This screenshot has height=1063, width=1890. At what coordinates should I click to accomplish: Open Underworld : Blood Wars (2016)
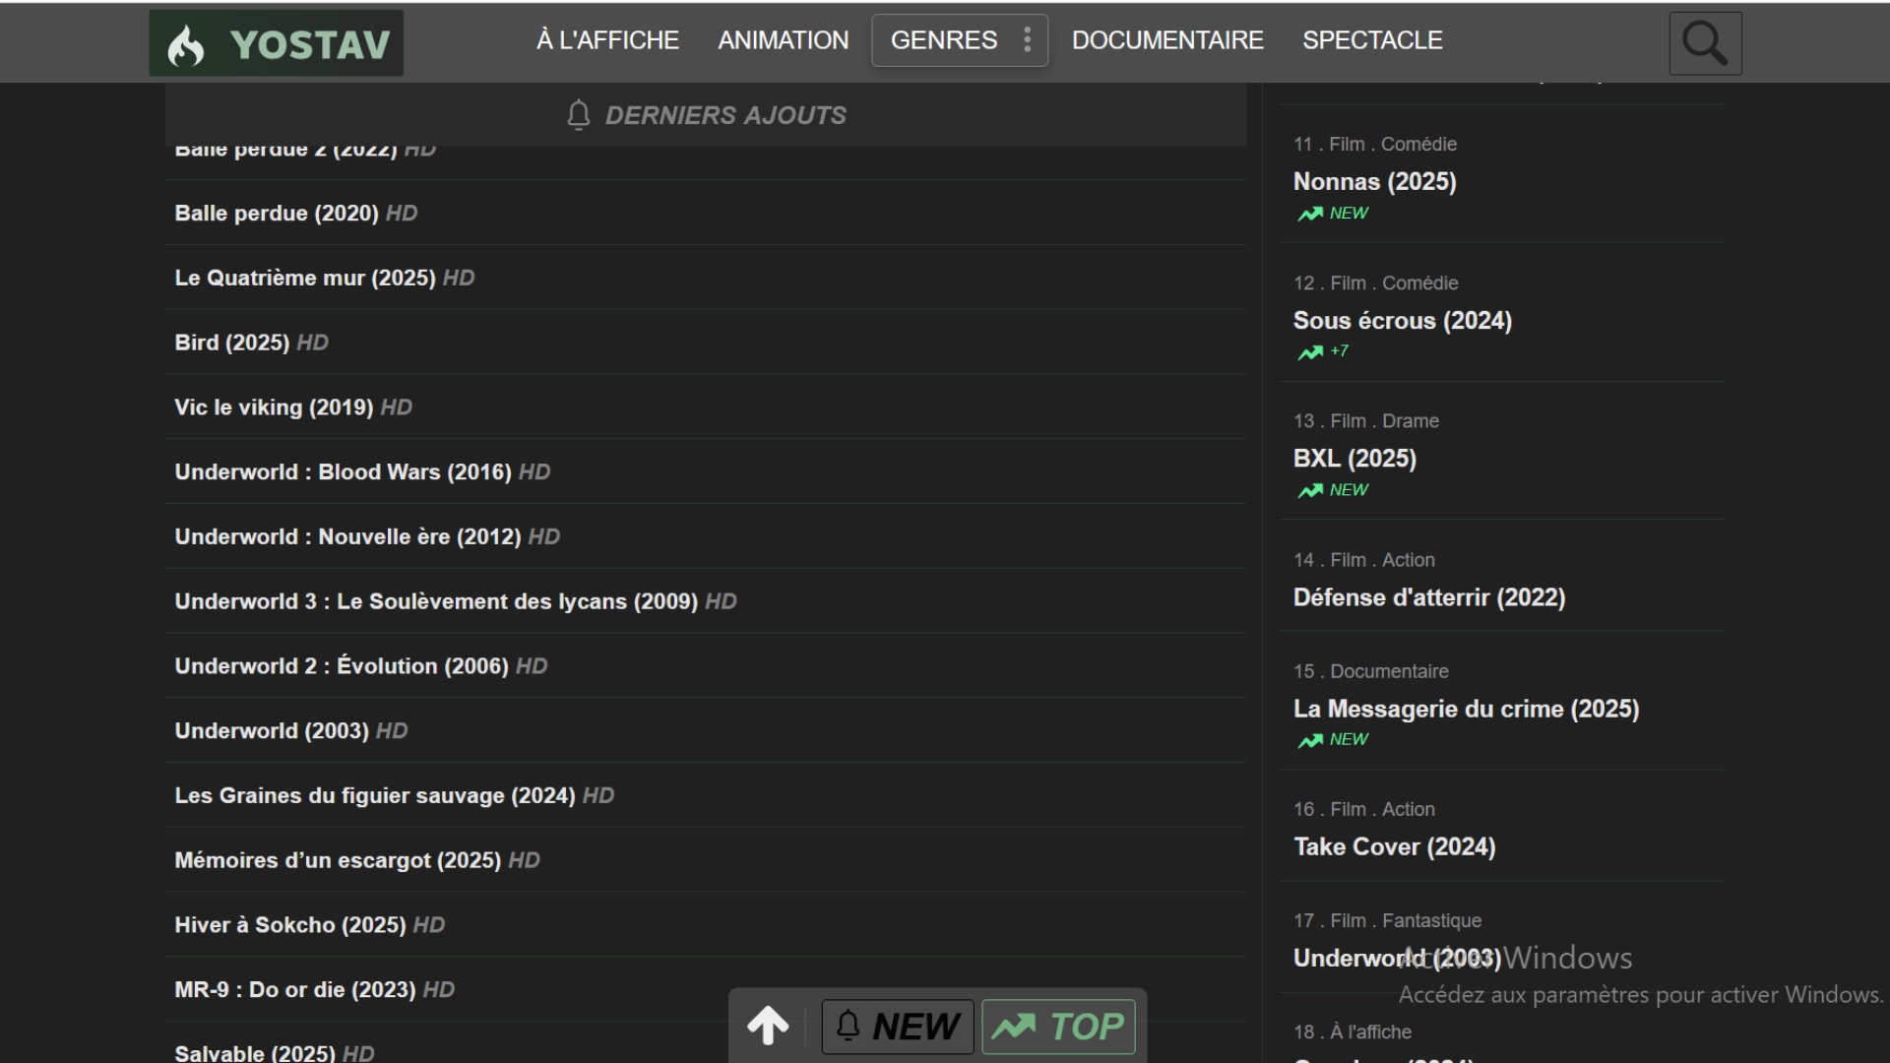343,472
